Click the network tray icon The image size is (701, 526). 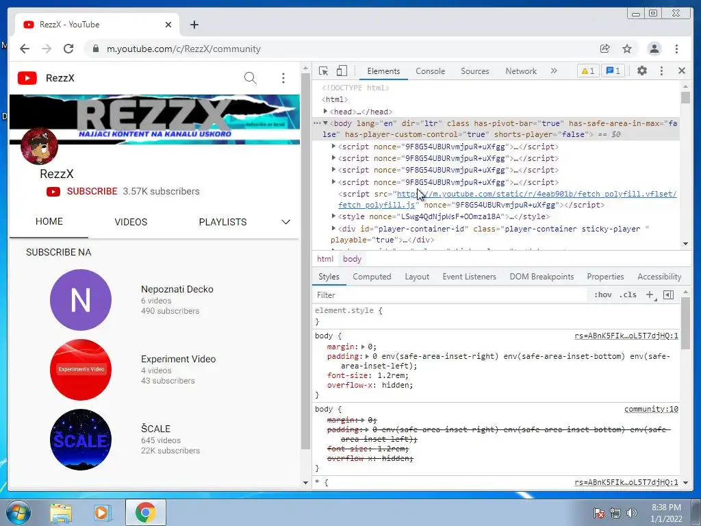(615, 513)
